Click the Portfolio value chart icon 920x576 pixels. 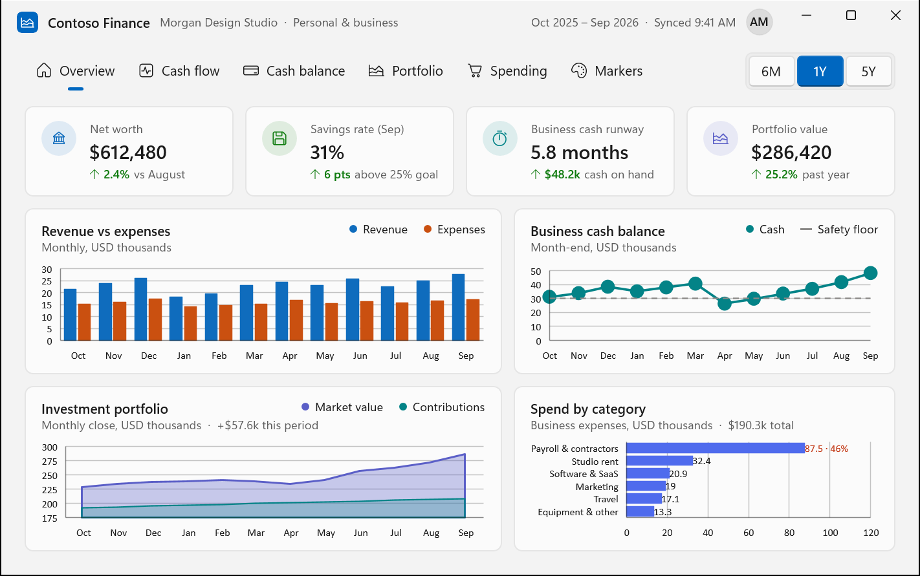coord(721,138)
